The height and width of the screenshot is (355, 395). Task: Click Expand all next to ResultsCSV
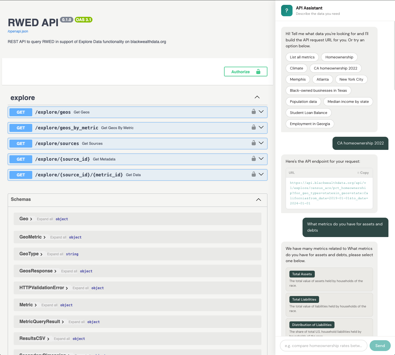(x=62, y=339)
